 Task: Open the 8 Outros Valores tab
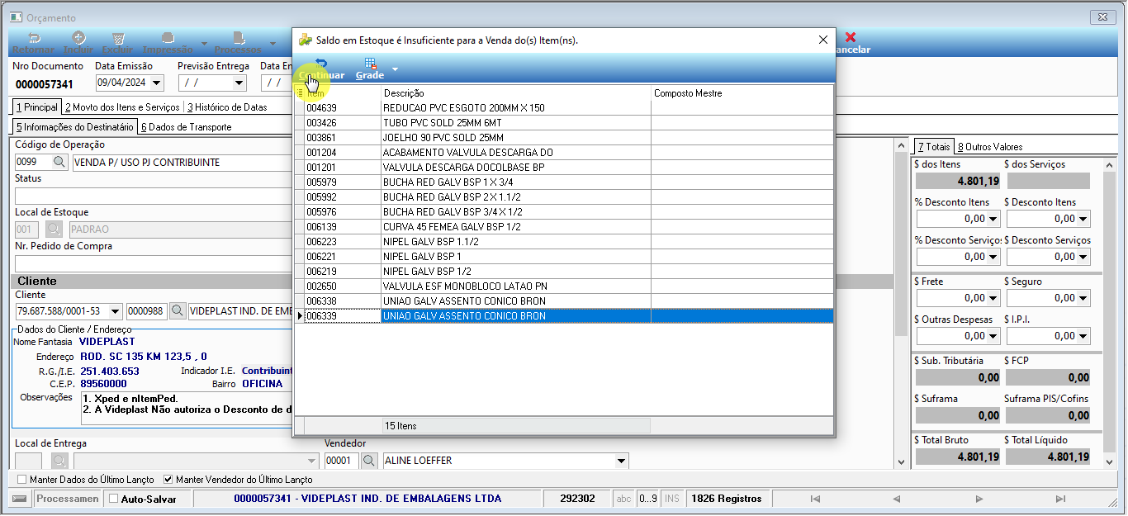click(990, 147)
